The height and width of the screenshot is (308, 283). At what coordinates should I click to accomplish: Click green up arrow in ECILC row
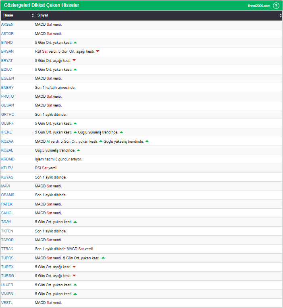click(x=75, y=69)
